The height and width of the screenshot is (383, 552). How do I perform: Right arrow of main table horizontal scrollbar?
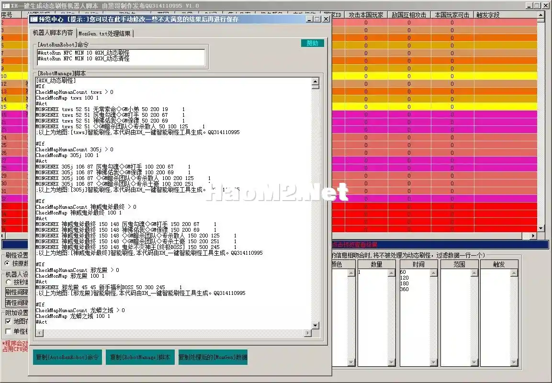pyautogui.click(x=533, y=236)
